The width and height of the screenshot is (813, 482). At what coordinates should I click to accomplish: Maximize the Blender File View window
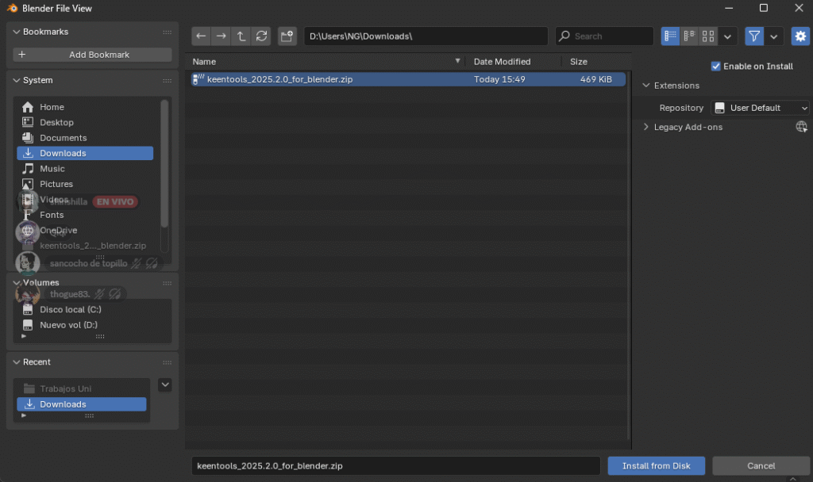tap(764, 8)
